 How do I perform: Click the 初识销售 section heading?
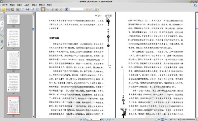[54, 38]
